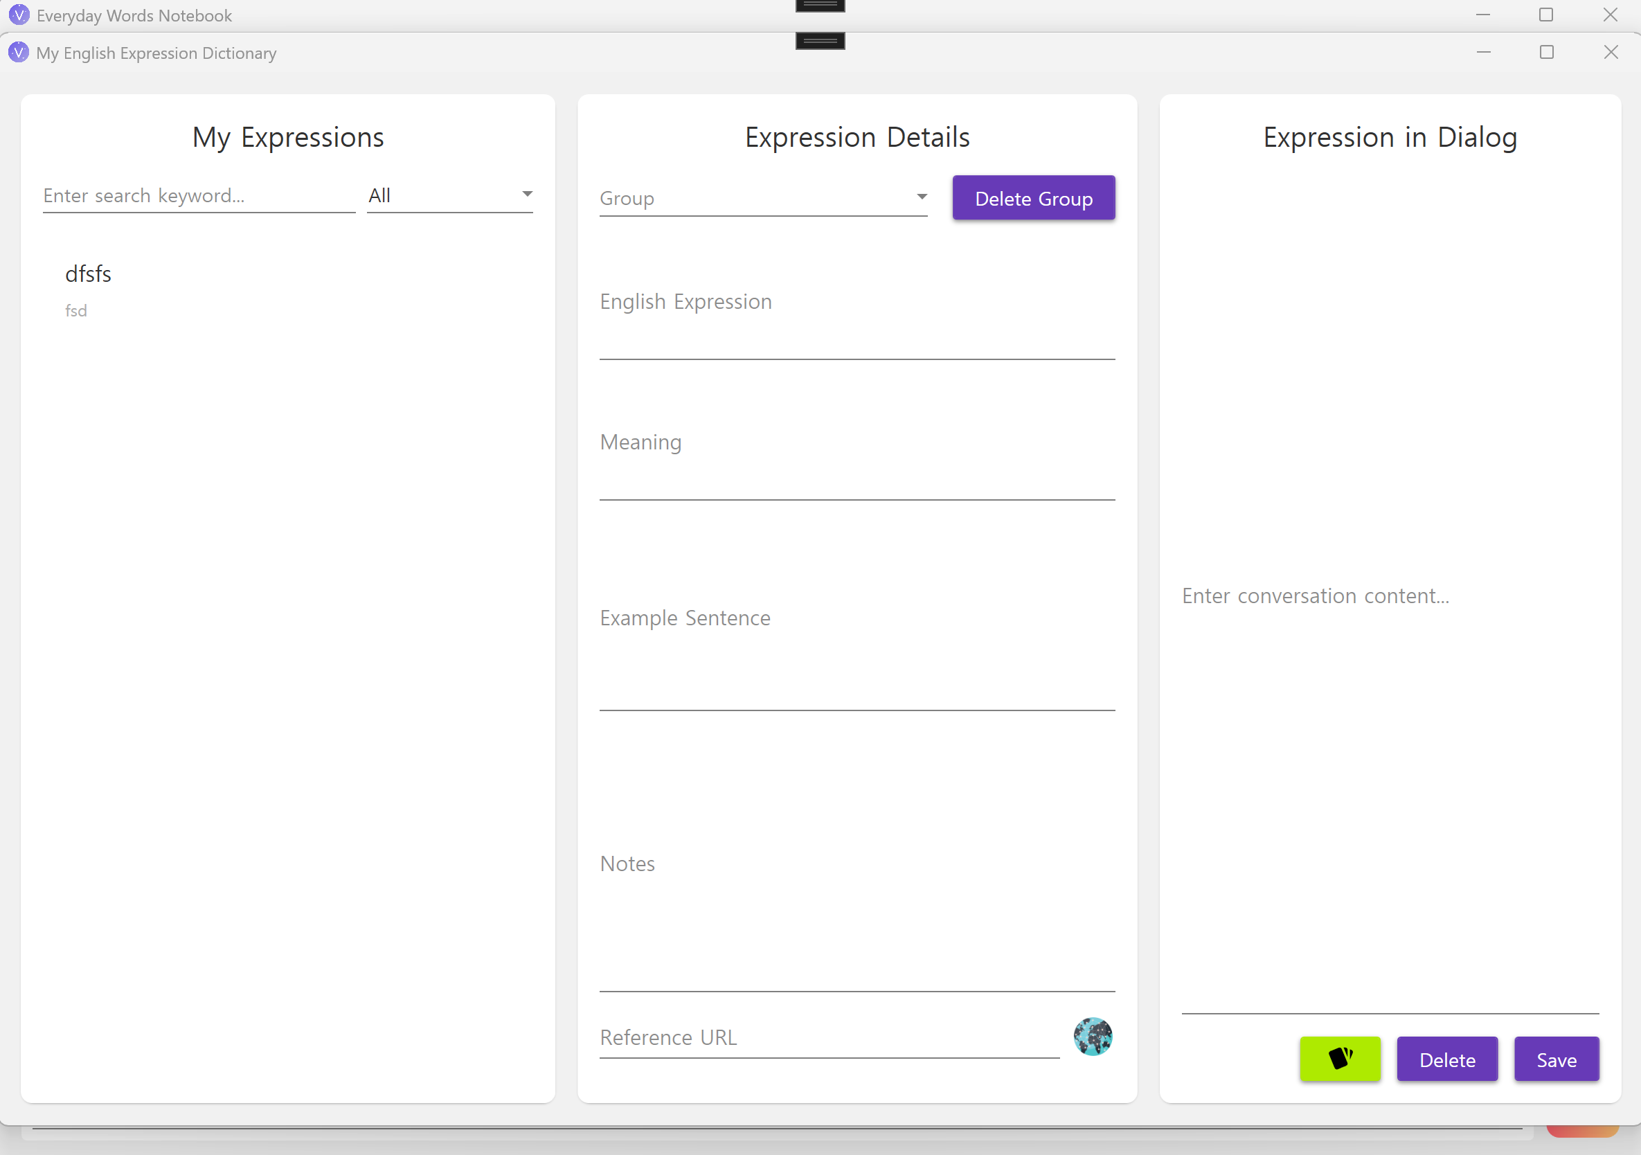Close the Everyday Words Notebook window
Viewport: 1641px width, 1155px height.
tap(1610, 15)
